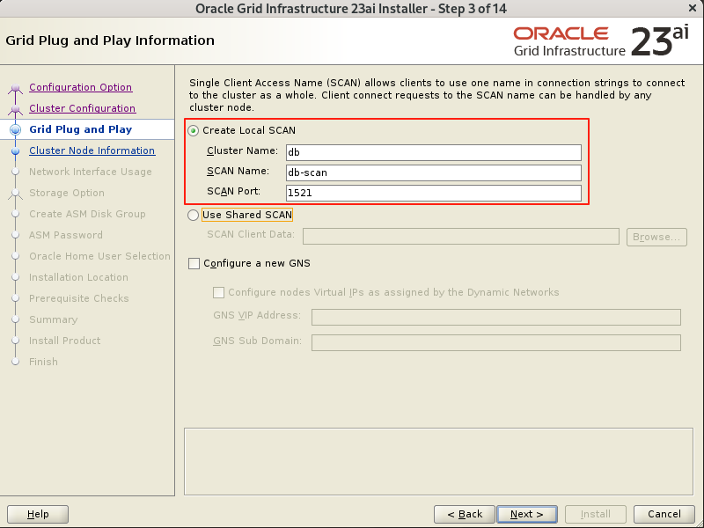The image size is (704, 528).
Task: Click the GNS VIP Address field
Action: click(x=496, y=317)
